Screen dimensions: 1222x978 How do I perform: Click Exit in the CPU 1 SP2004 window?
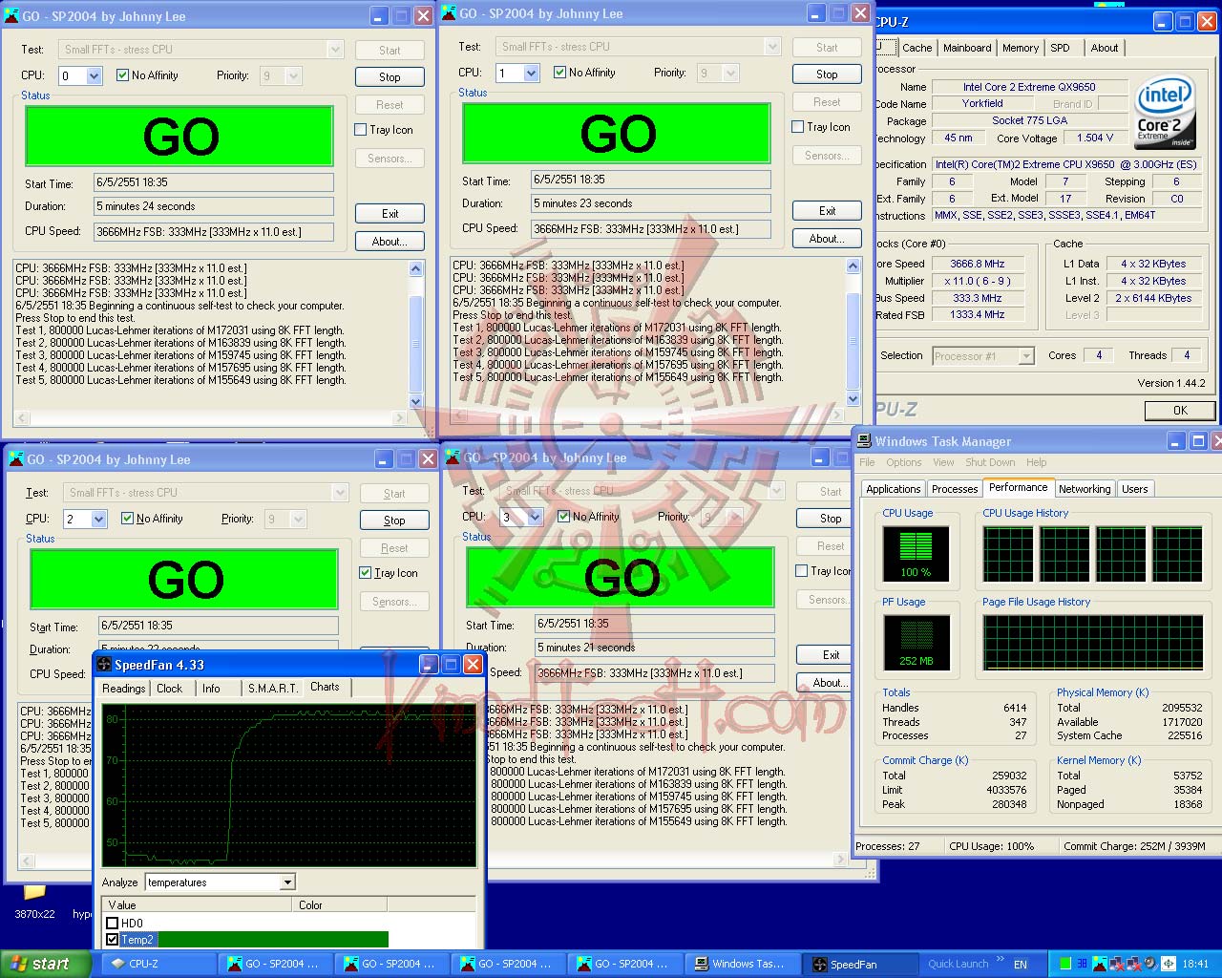coord(827,211)
